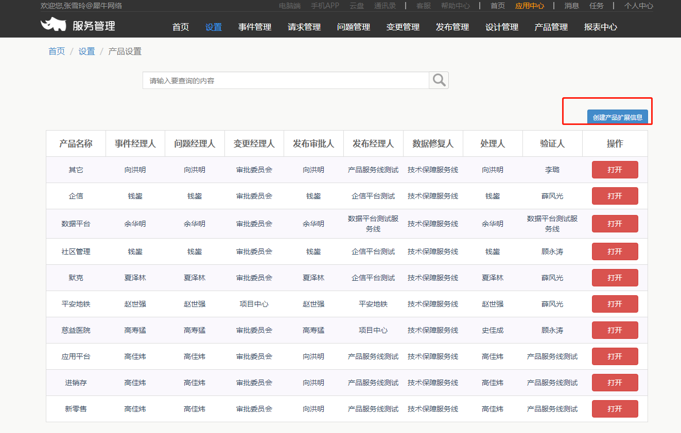Click 李聪 verifier cell in 其它 row
The height and width of the screenshot is (433, 681).
(x=552, y=170)
